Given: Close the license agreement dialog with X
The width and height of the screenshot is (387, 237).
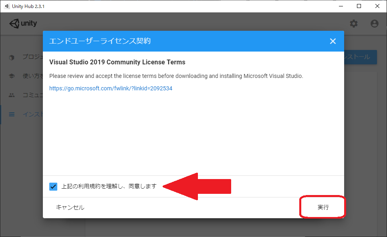Looking at the screenshot, I should [x=333, y=41].
